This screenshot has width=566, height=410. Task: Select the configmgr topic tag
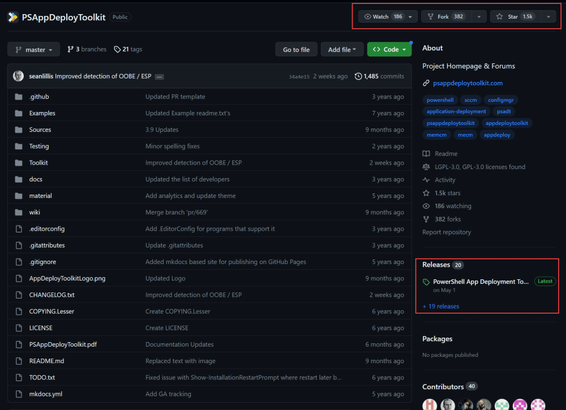(501, 100)
